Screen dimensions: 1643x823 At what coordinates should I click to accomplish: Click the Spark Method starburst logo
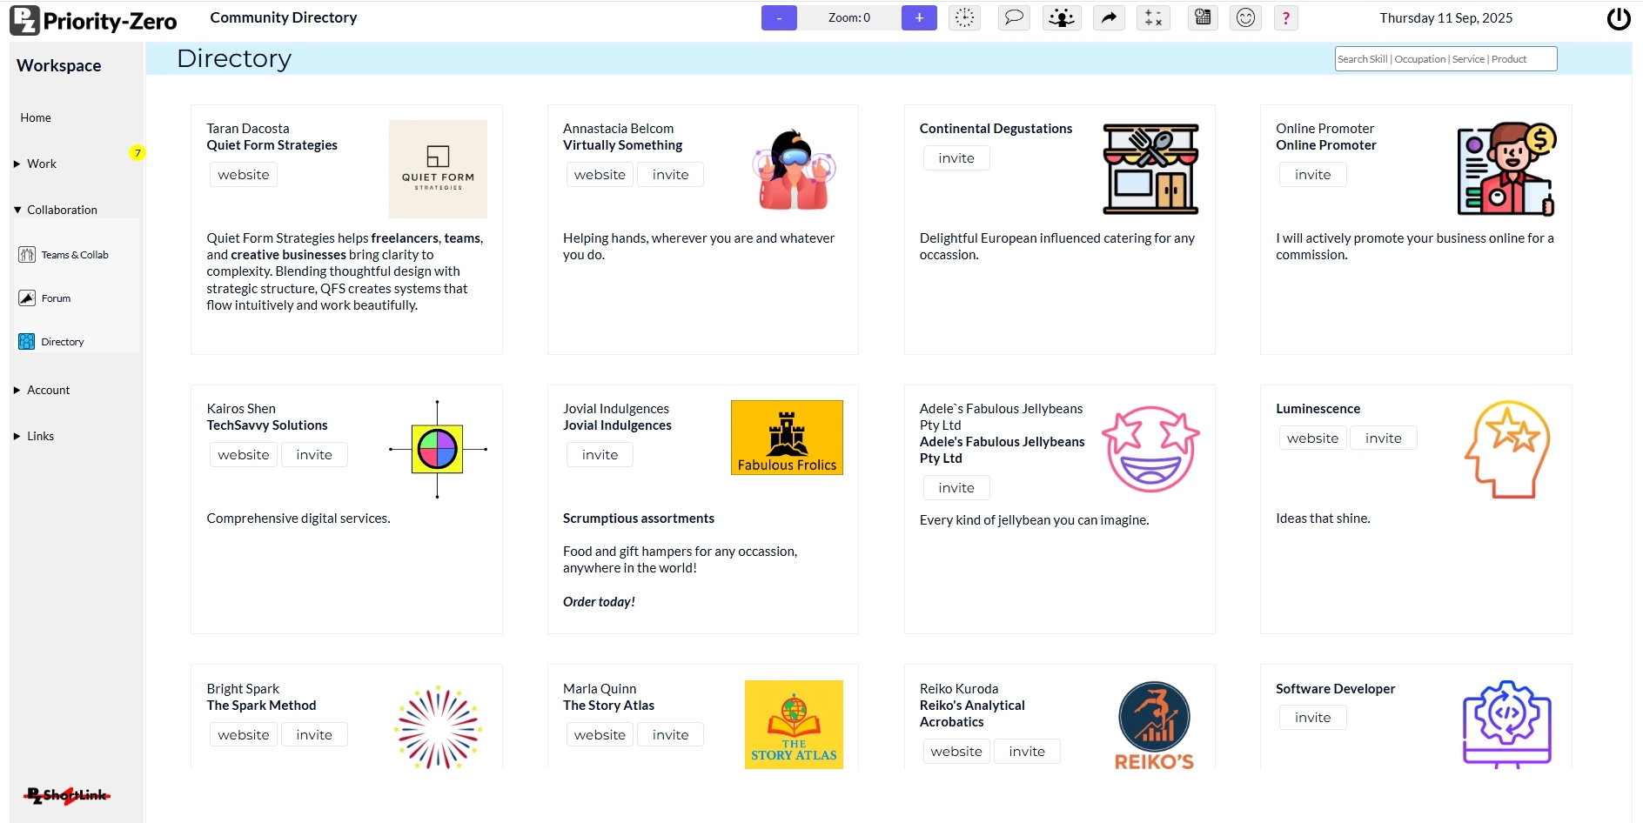pos(438,726)
